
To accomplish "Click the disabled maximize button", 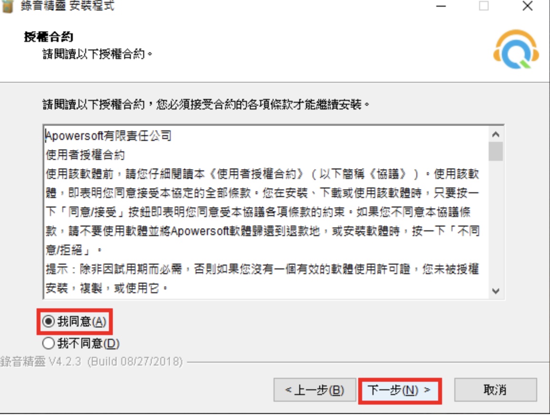I will [x=484, y=6].
